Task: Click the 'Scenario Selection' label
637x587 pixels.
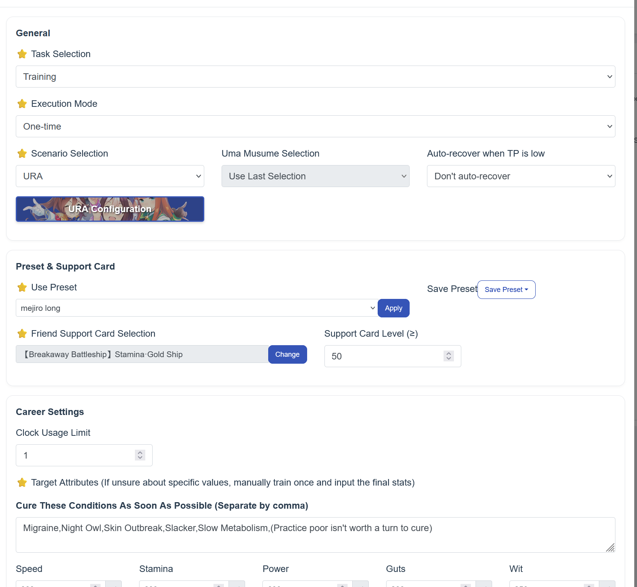Action: click(x=70, y=153)
